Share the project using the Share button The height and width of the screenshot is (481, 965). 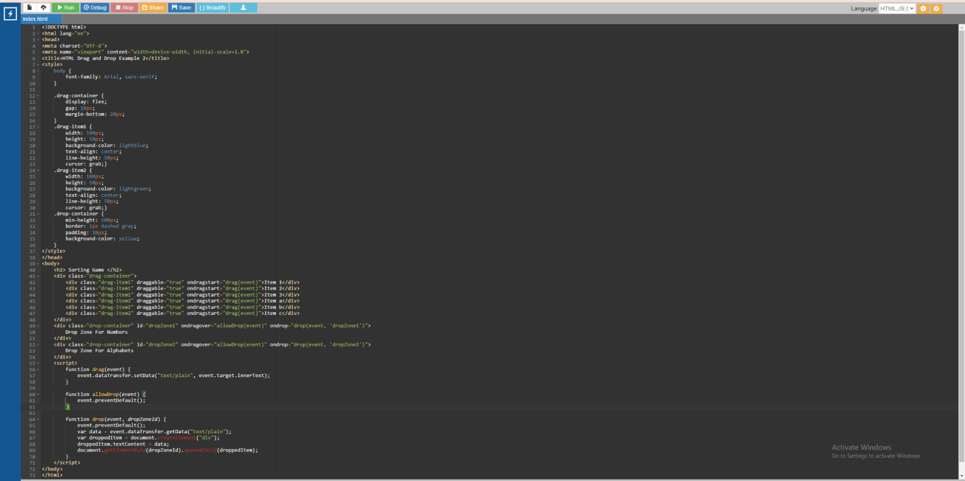153,7
